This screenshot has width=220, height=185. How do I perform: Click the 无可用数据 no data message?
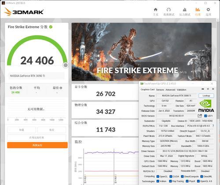click(36, 109)
